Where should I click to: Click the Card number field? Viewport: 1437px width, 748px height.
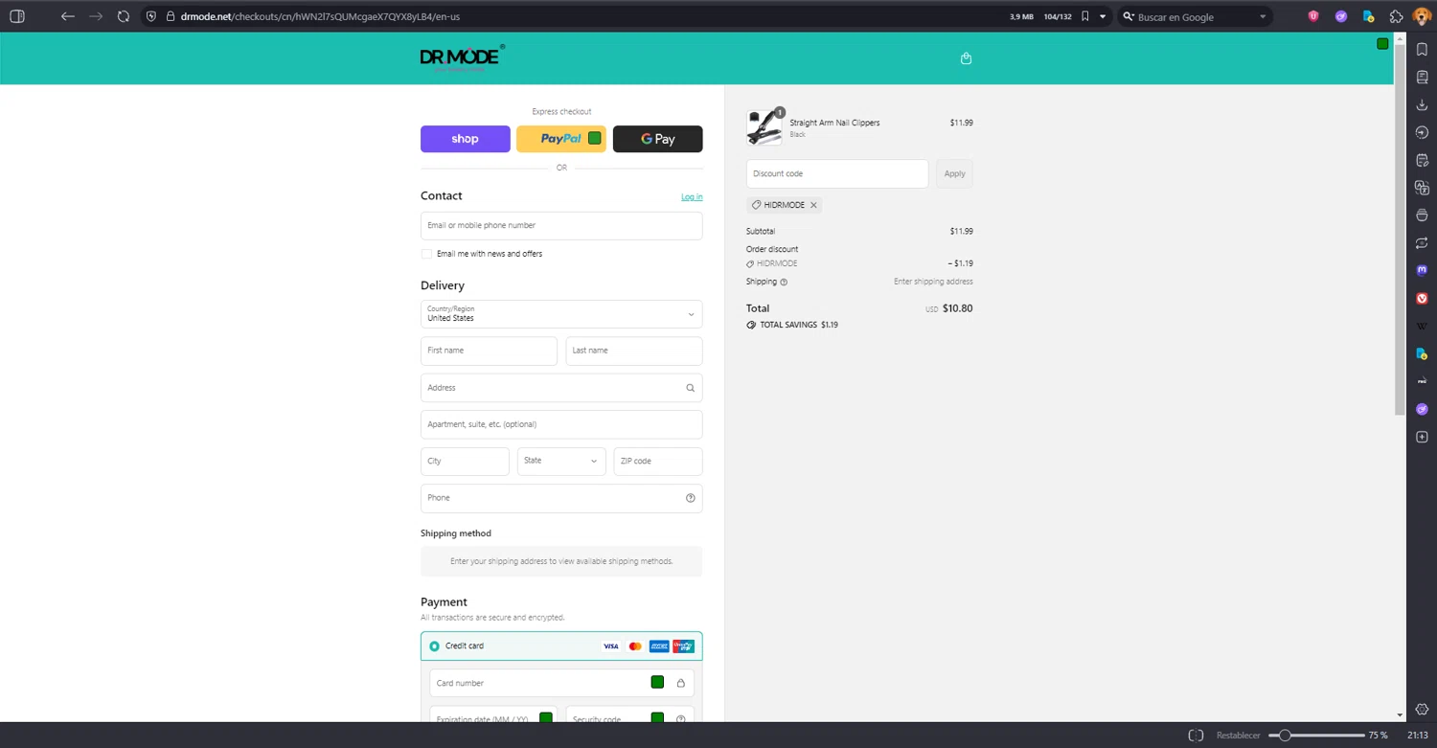561,683
